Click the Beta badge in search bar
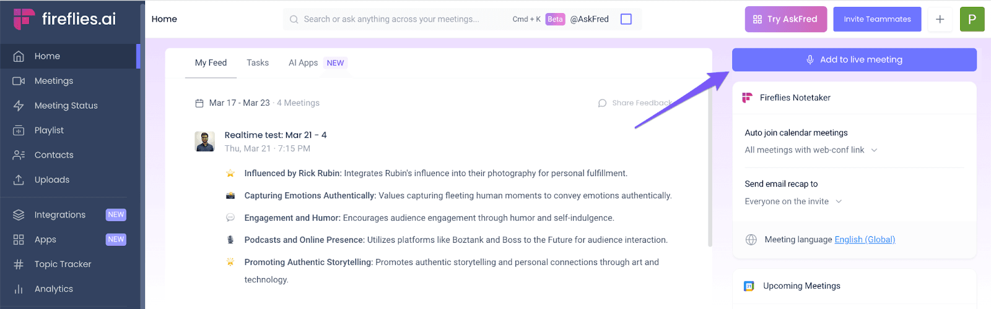Image resolution: width=991 pixels, height=309 pixels. pos(556,19)
